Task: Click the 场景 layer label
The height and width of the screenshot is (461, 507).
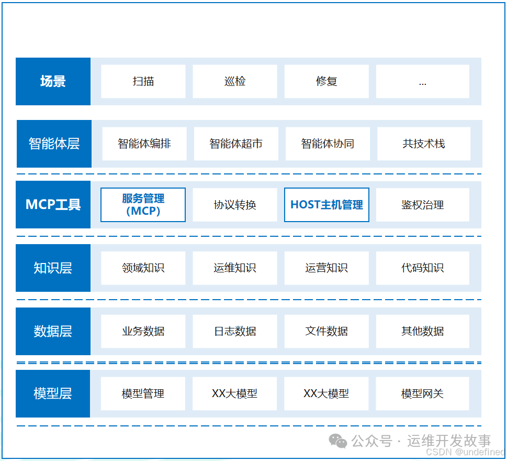Action: pyautogui.click(x=53, y=81)
